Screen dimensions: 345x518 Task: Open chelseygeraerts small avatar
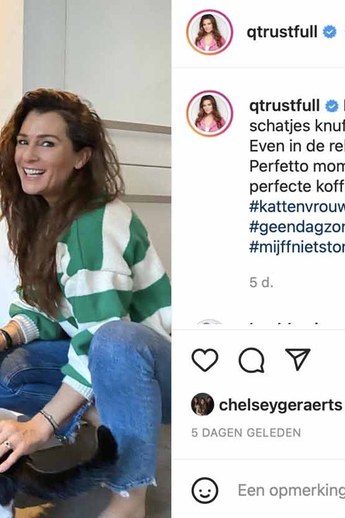click(203, 405)
